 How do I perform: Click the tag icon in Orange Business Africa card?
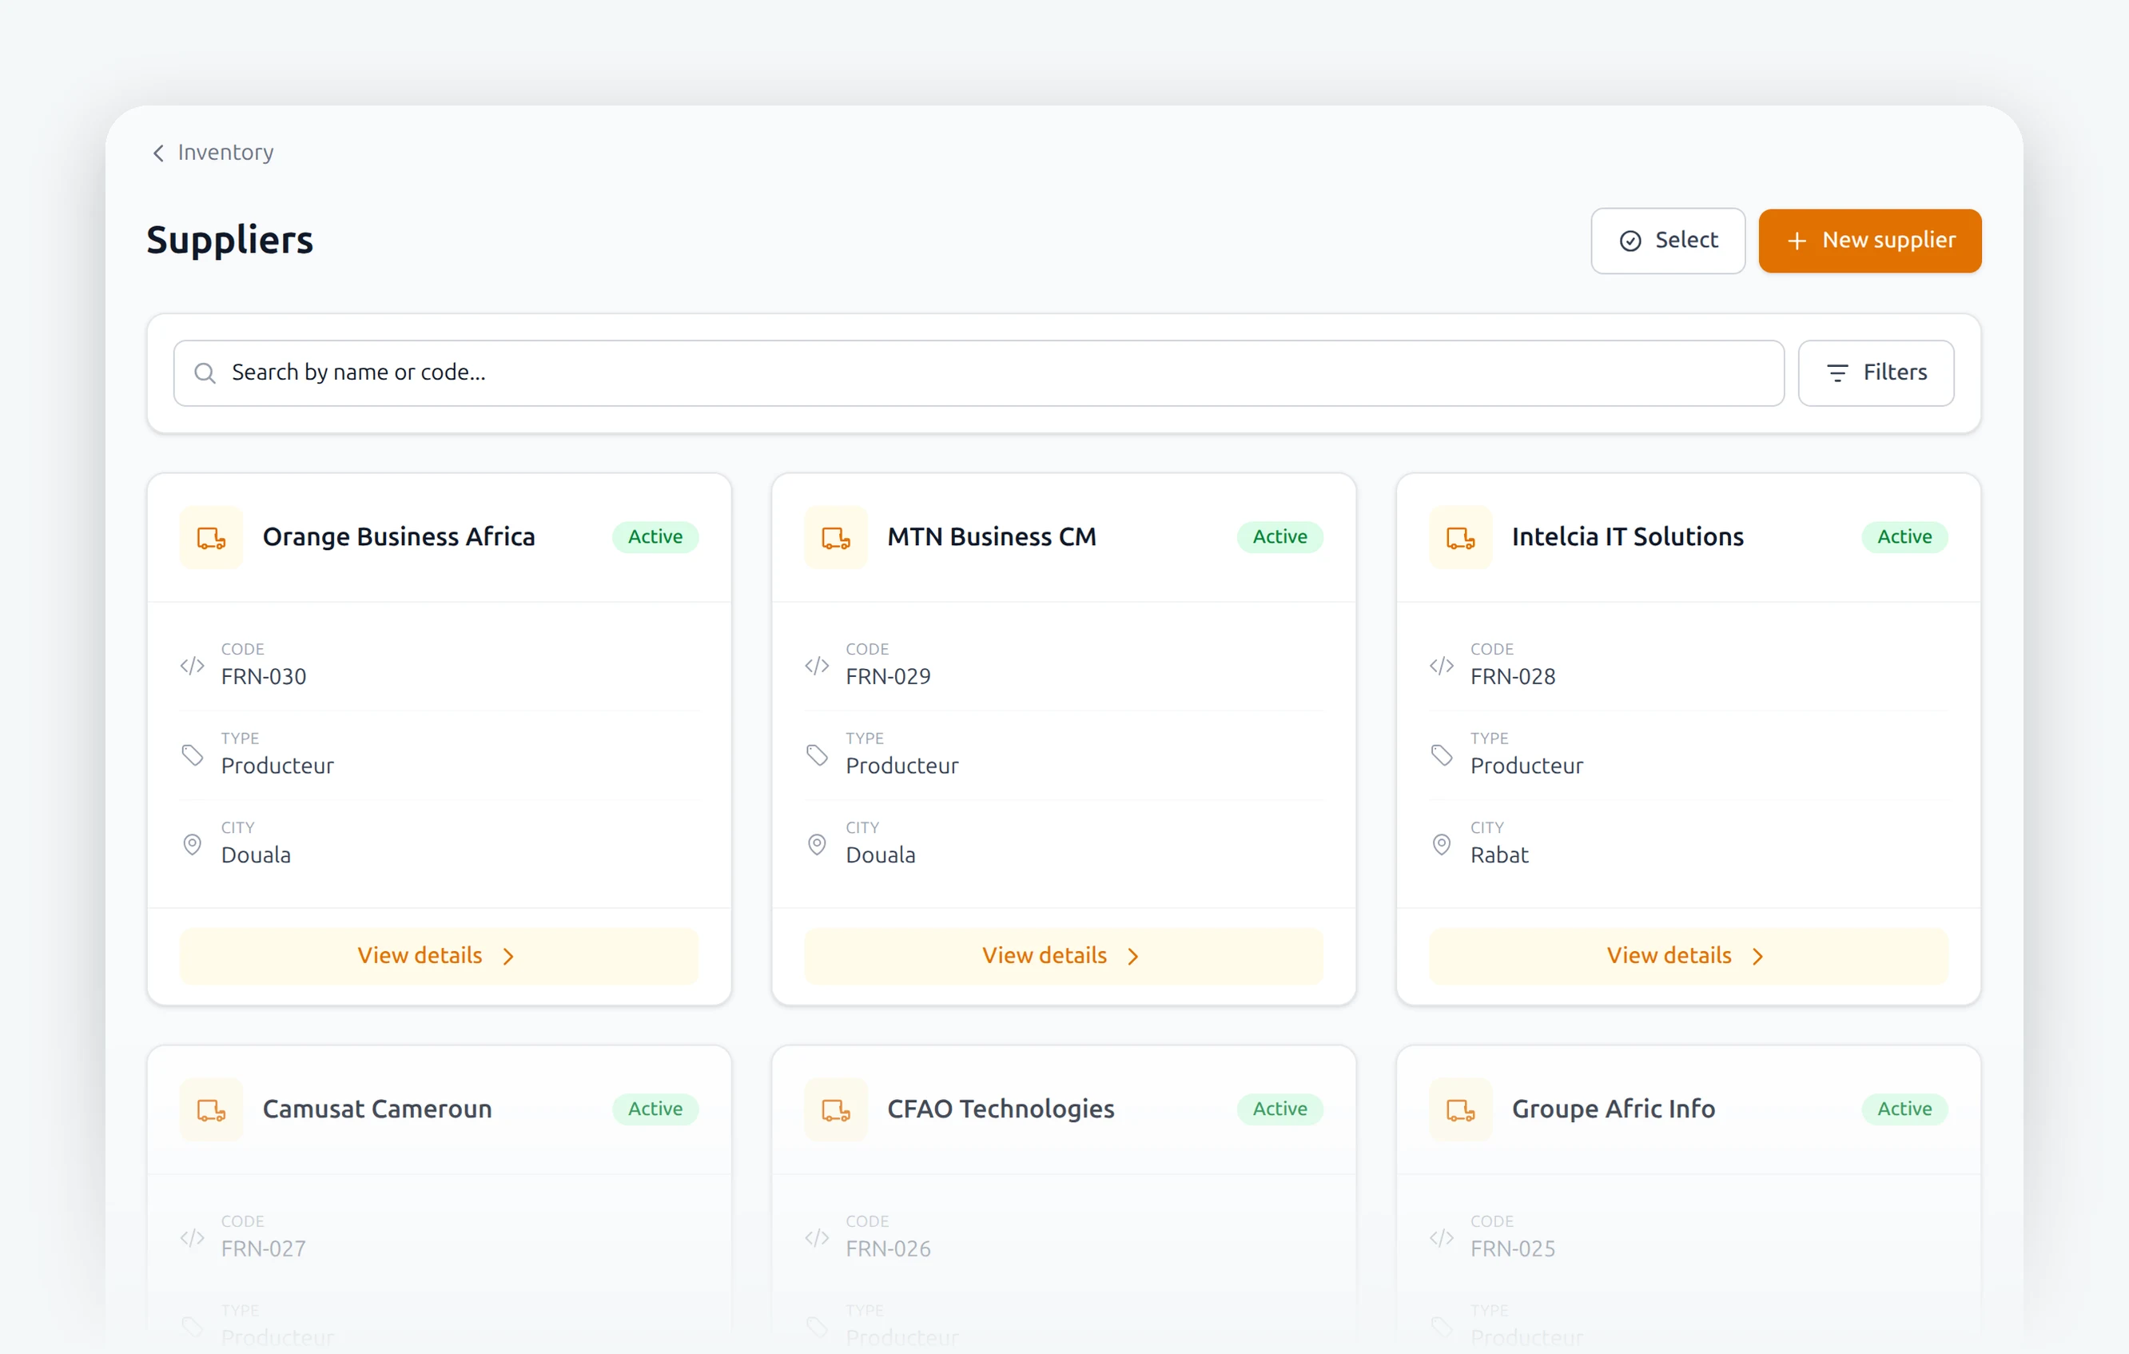pyautogui.click(x=193, y=755)
